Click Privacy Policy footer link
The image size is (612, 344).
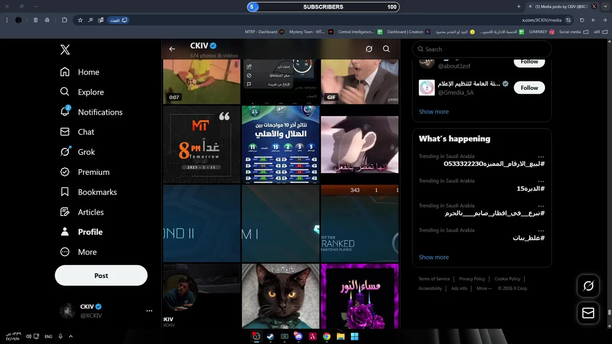coord(472,279)
